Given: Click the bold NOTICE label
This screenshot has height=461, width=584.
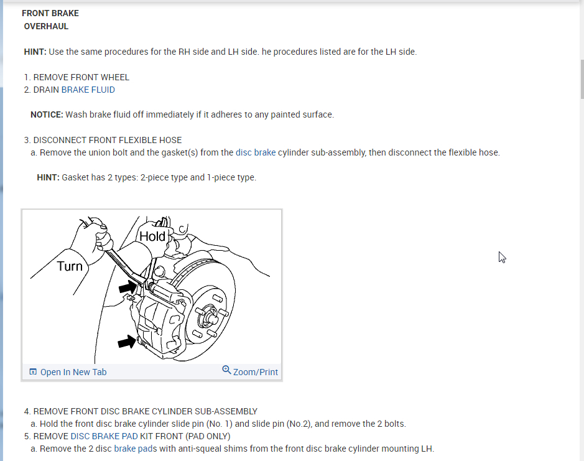Looking at the screenshot, I should click(x=47, y=114).
